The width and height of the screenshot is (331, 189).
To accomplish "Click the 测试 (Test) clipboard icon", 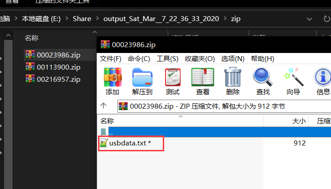I will pyautogui.click(x=173, y=77).
